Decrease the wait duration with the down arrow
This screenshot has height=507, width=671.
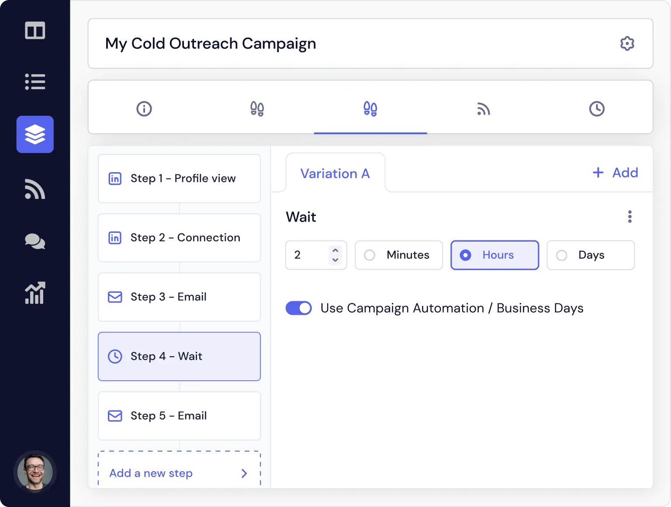click(335, 260)
